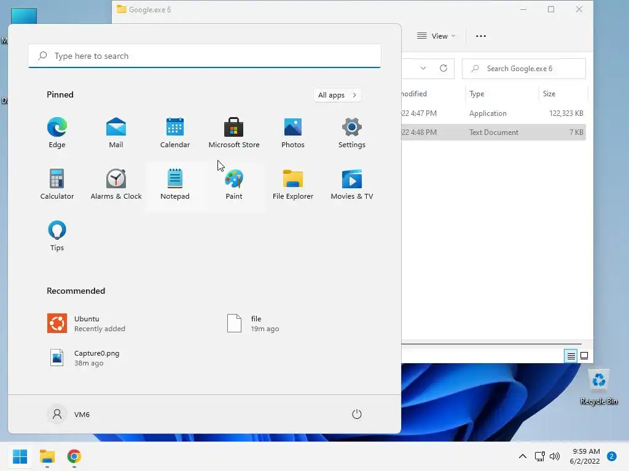Open File Explorer from pinned apps
This screenshot has height=471, width=629.
[x=293, y=184]
